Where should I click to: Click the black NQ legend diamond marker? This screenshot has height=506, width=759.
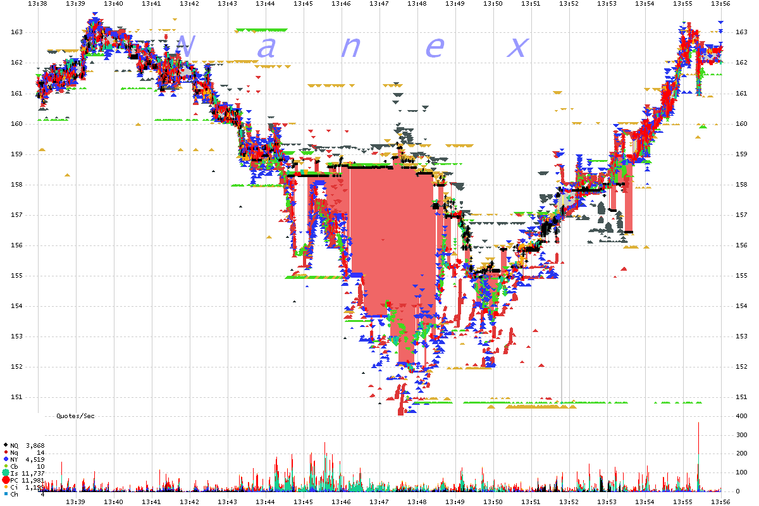pyautogui.click(x=6, y=445)
